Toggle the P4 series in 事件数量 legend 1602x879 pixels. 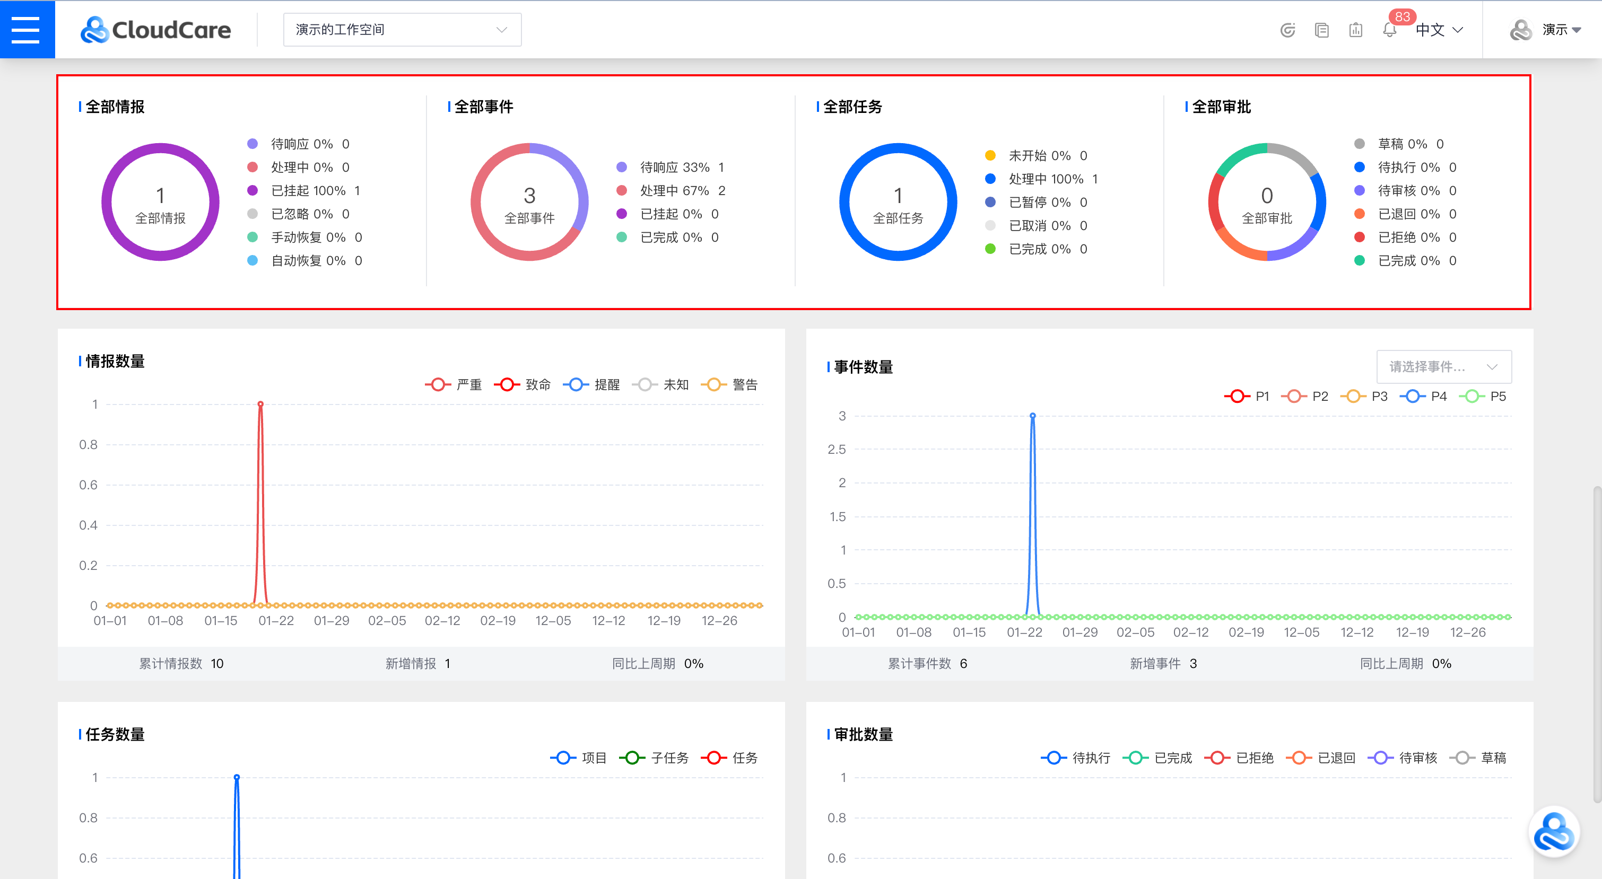(x=1424, y=397)
